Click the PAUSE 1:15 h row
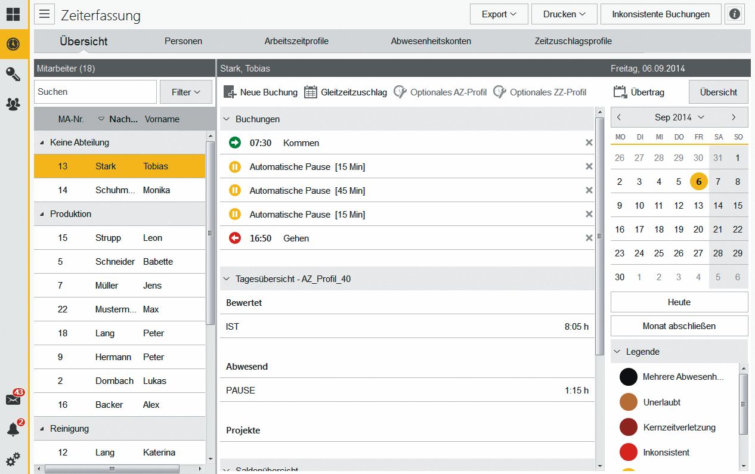Screen dimensions: 755x474 (407, 391)
